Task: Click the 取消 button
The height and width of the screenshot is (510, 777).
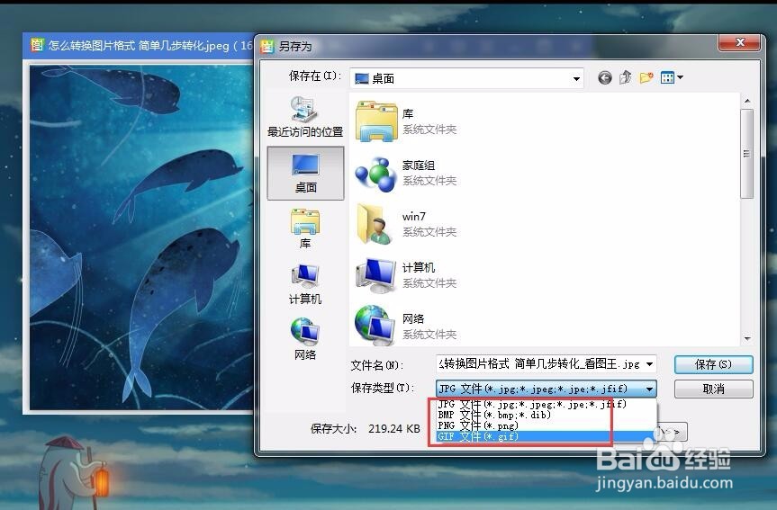Action: tap(714, 389)
